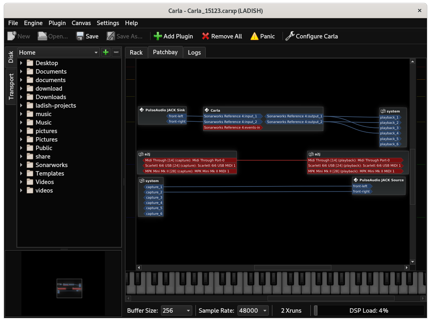Viewport: 431px width, 322px height.
Task: Remove the bookmark with the minus button
Action: pyautogui.click(x=116, y=52)
